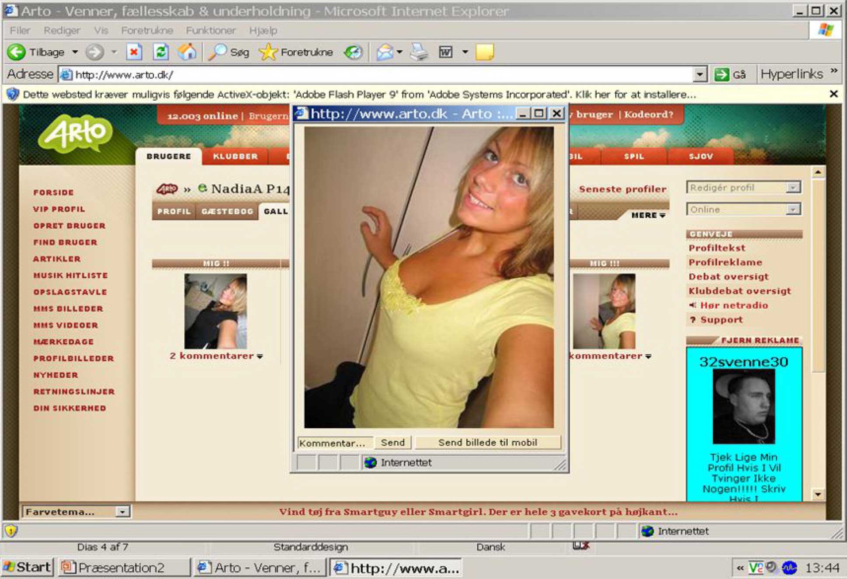Open the Filer menu

20,30
